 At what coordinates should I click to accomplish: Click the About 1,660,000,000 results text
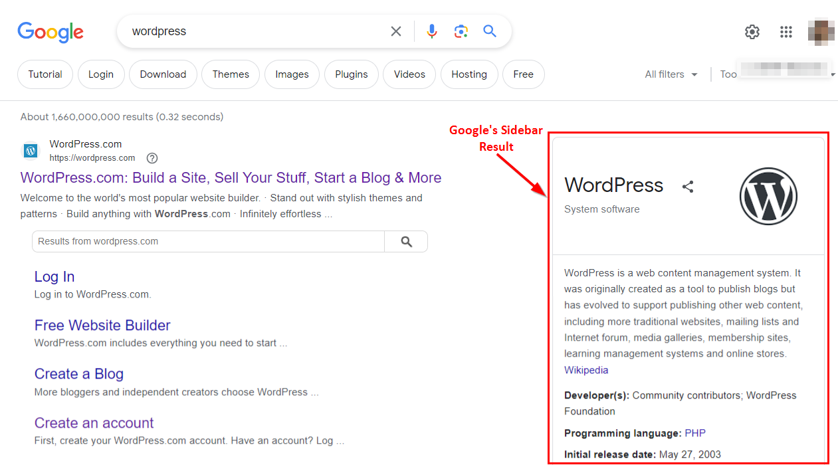(x=122, y=117)
